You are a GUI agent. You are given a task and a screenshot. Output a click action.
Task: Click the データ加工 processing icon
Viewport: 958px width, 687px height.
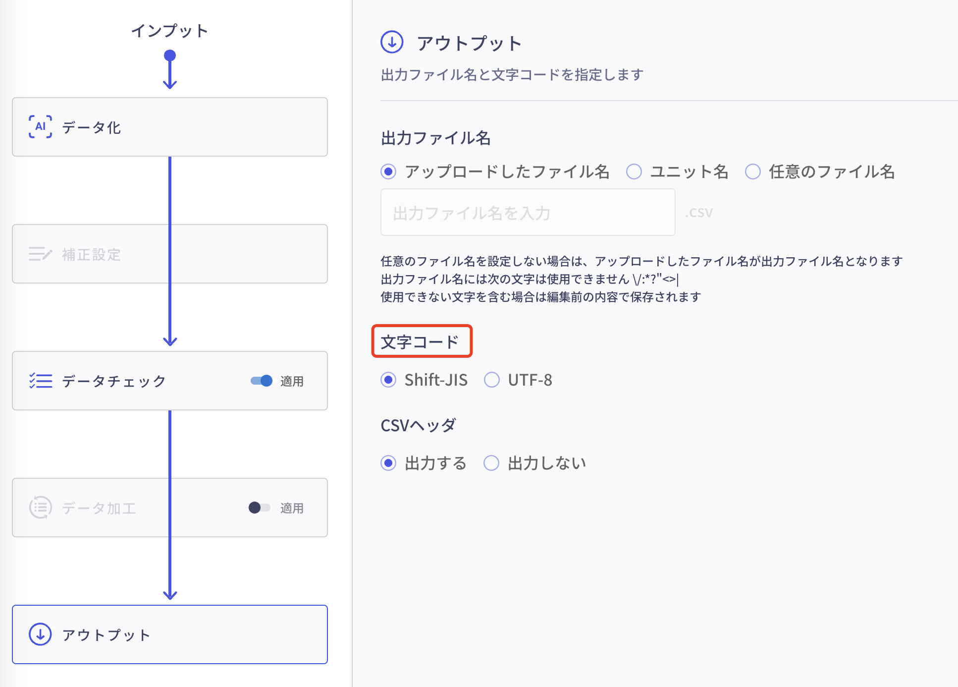[42, 508]
